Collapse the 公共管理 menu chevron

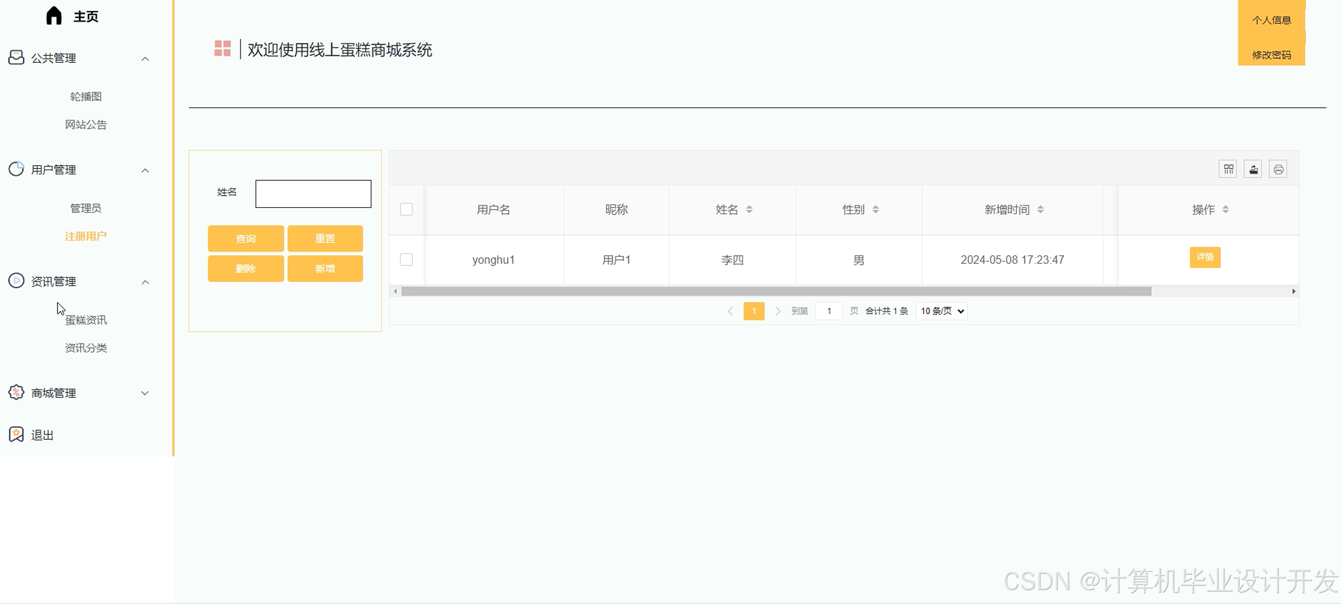click(145, 59)
